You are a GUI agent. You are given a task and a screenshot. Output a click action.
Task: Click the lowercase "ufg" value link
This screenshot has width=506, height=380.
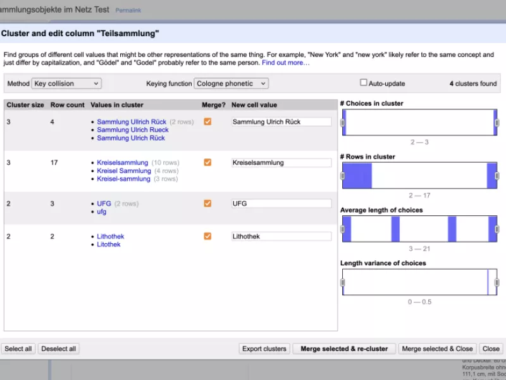pos(103,212)
